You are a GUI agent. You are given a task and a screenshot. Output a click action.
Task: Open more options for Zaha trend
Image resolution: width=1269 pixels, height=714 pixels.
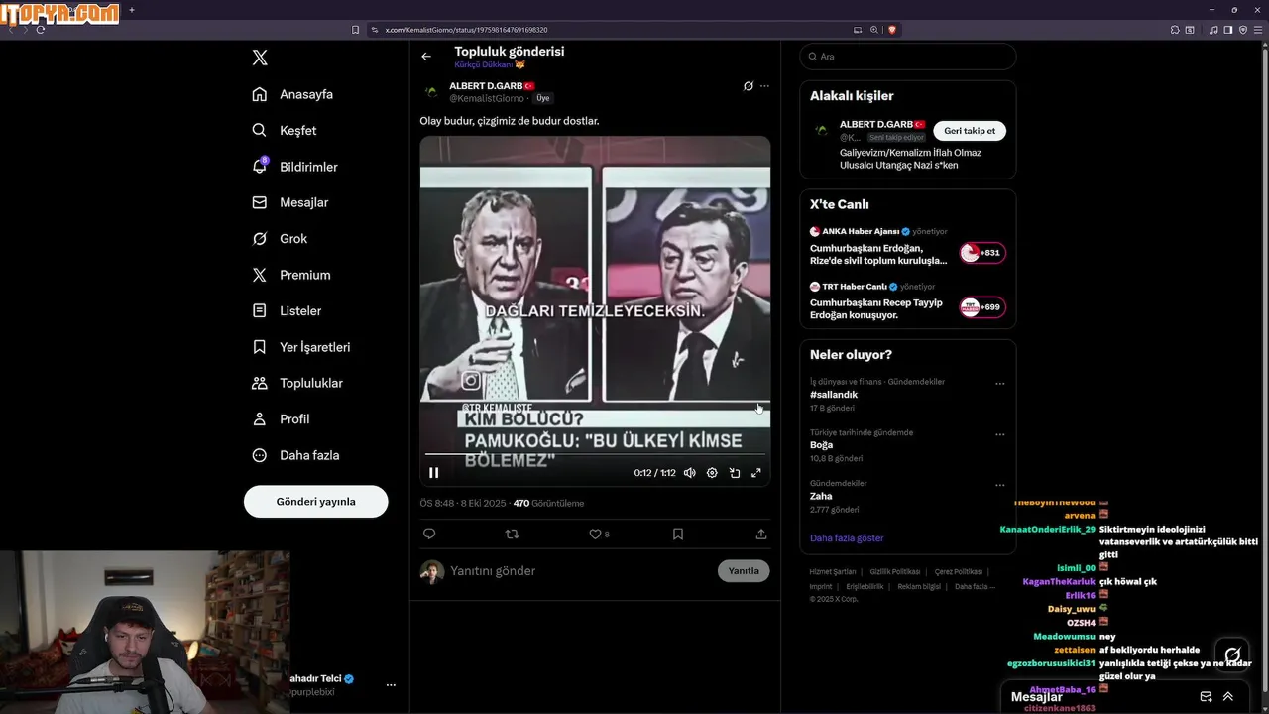(x=999, y=485)
